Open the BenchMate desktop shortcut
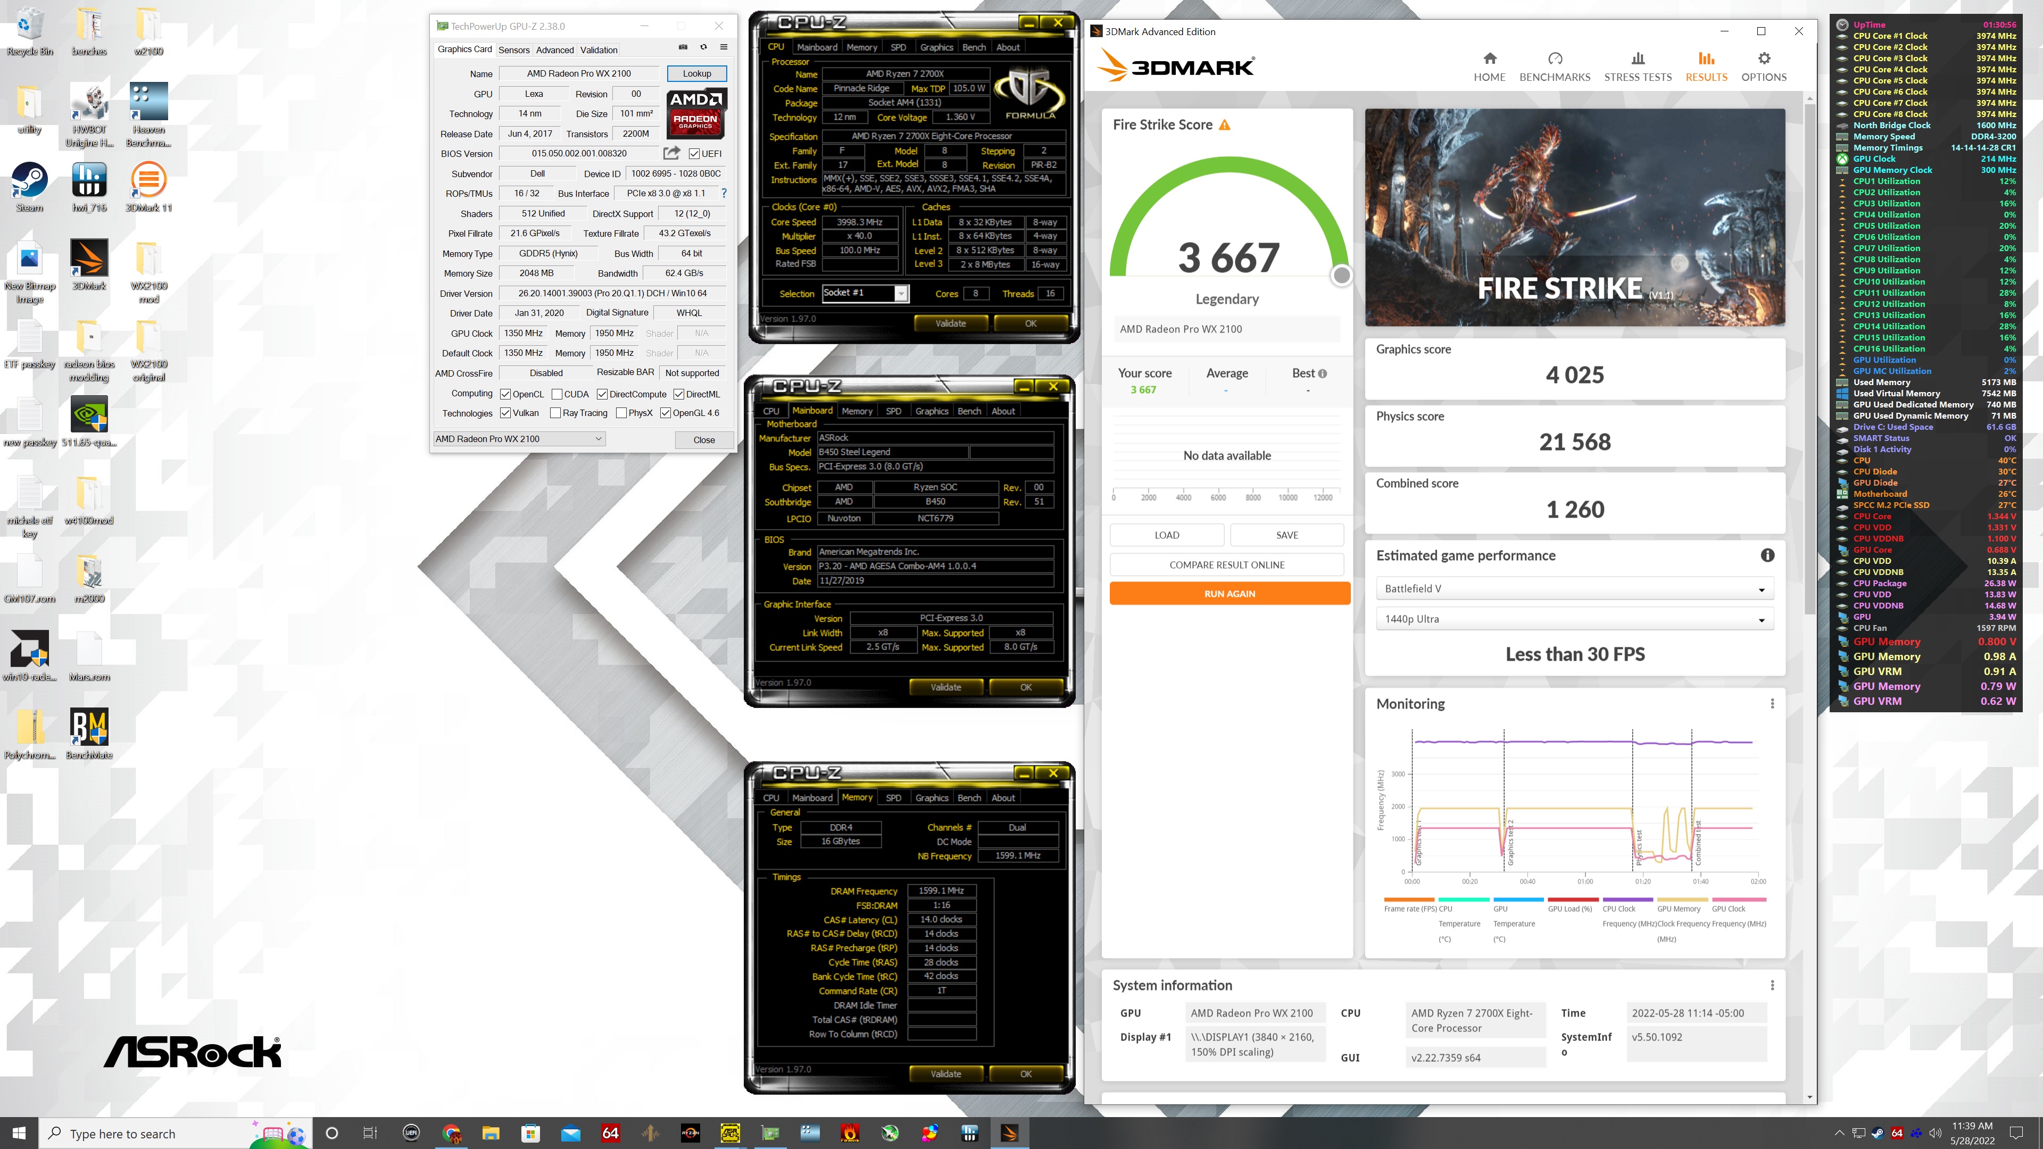2043x1149 pixels. [x=89, y=734]
